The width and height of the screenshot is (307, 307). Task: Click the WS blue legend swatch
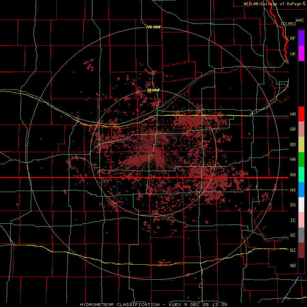(301, 190)
